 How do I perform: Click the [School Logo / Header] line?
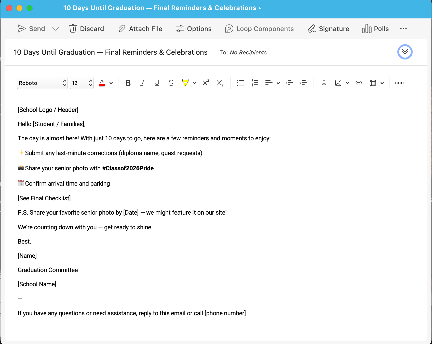[48, 110]
